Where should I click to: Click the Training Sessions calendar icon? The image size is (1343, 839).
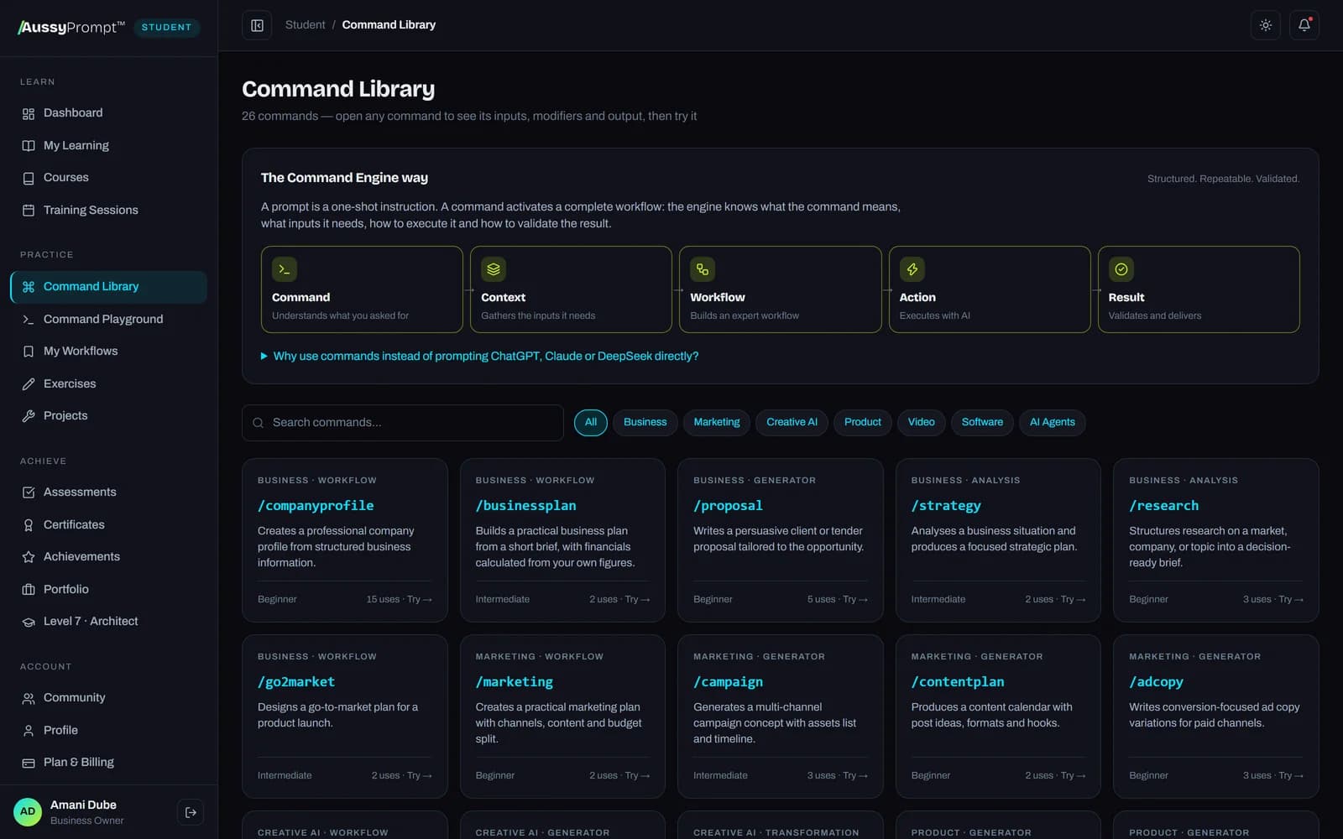coord(29,211)
